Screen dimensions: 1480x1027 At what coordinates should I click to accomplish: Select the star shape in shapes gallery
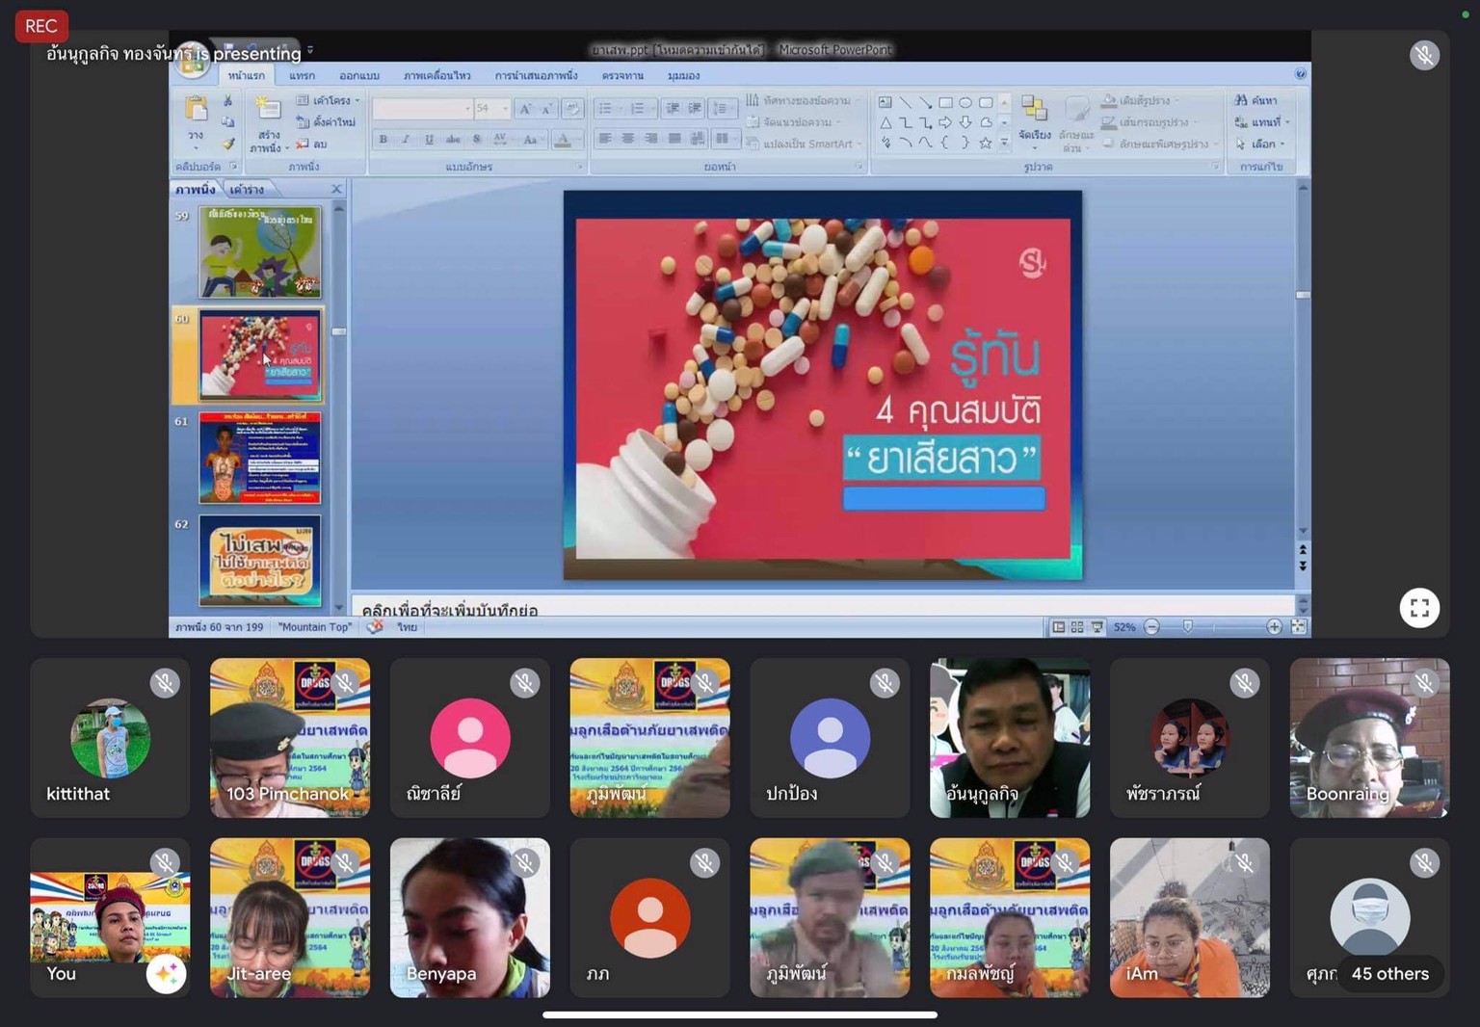point(985,144)
